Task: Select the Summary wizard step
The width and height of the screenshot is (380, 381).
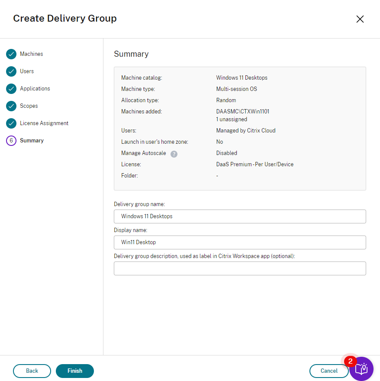Action: click(32, 140)
